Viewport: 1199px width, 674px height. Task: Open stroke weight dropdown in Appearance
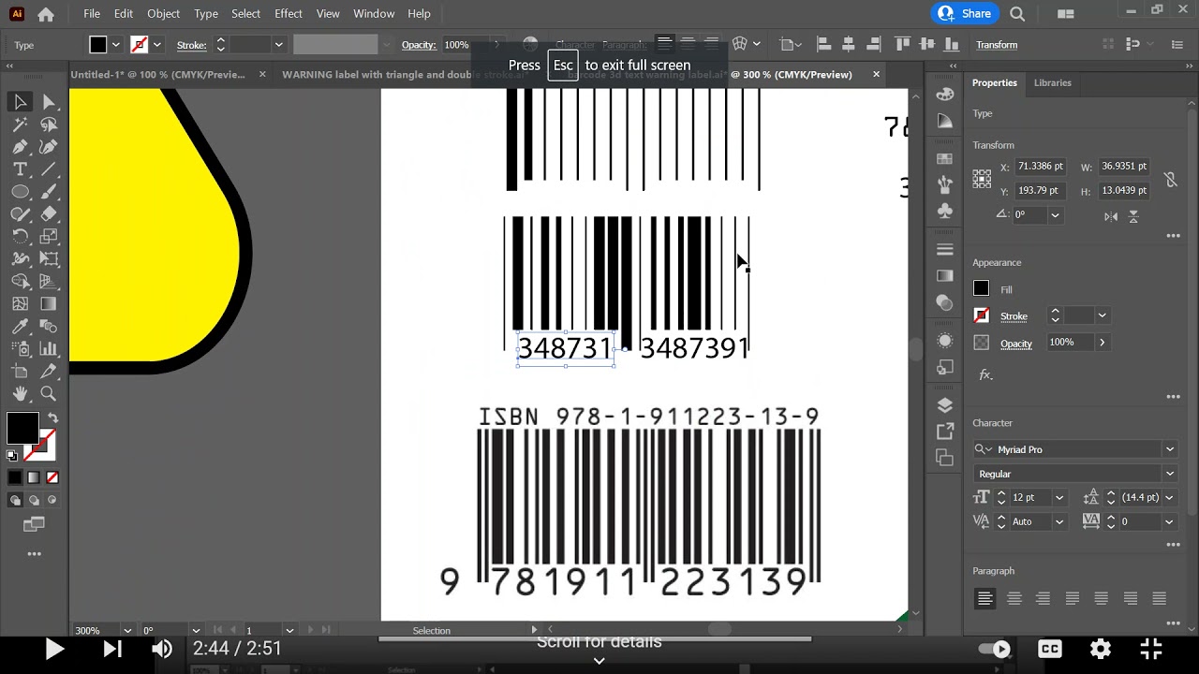tap(1102, 315)
